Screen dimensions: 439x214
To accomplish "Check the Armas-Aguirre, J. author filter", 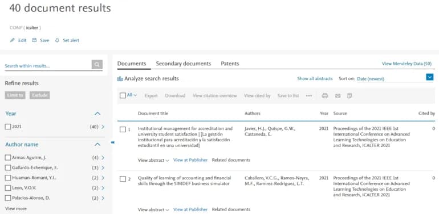I will 8,158.
